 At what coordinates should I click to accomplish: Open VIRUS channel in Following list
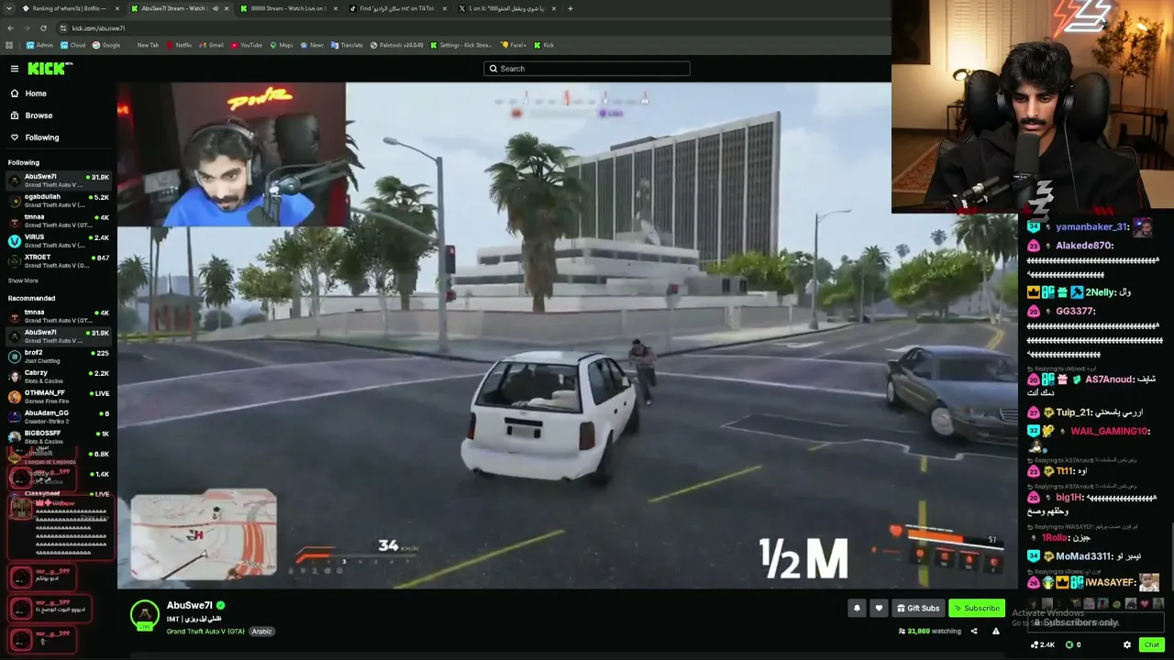coord(59,241)
